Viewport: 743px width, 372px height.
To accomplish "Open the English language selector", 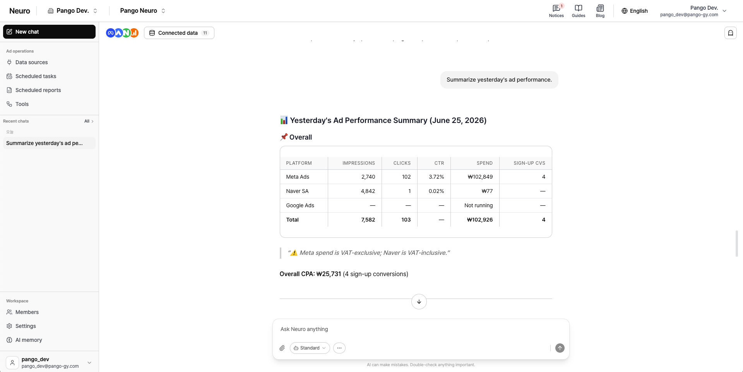I will coord(635,11).
